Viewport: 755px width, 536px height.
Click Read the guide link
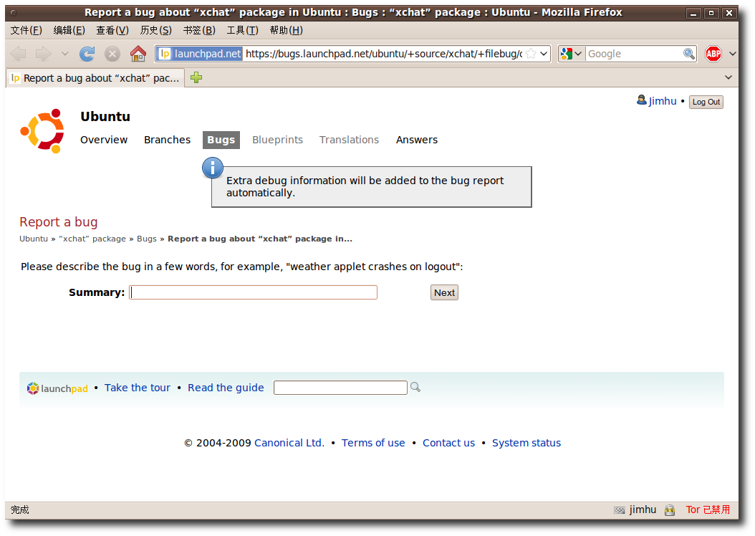coord(226,388)
